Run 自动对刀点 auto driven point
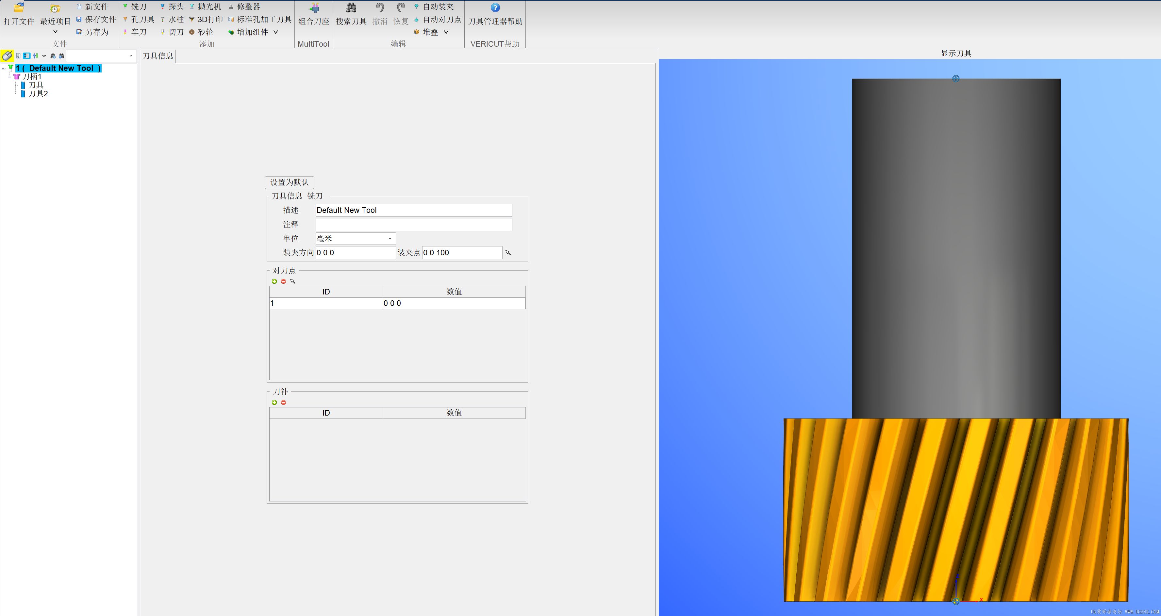Image resolution: width=1161 pixels, height=616 pixels. (438, 19)
